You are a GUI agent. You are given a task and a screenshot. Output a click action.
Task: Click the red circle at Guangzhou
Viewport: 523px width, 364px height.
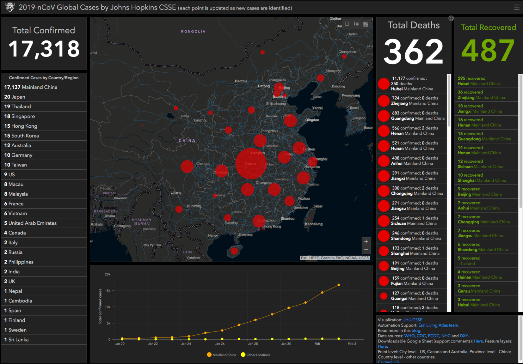[259, 221]
